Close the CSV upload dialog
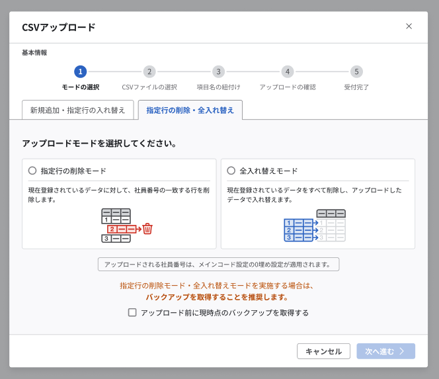The image size is (439, 379). coord(409,26)
